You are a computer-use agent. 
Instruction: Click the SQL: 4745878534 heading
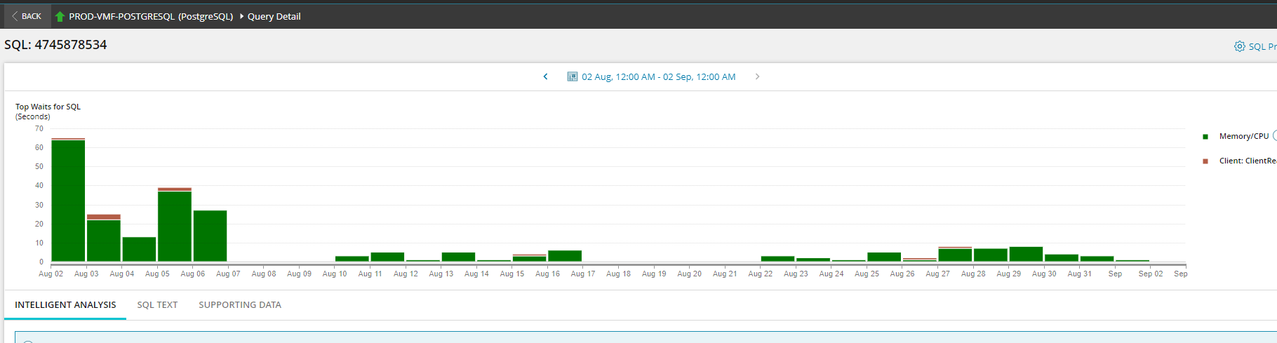(55, 45)
